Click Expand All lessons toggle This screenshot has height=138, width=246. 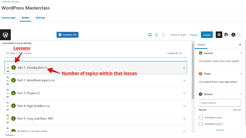(174, 53)
